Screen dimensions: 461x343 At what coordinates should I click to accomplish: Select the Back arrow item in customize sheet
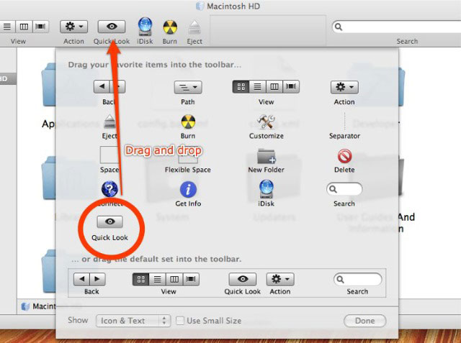click(102, 86)
